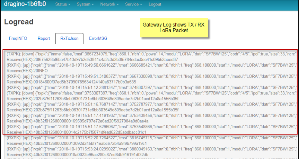Click RXPK line timestamped 15:51:17.529606Z

(152, 127)
